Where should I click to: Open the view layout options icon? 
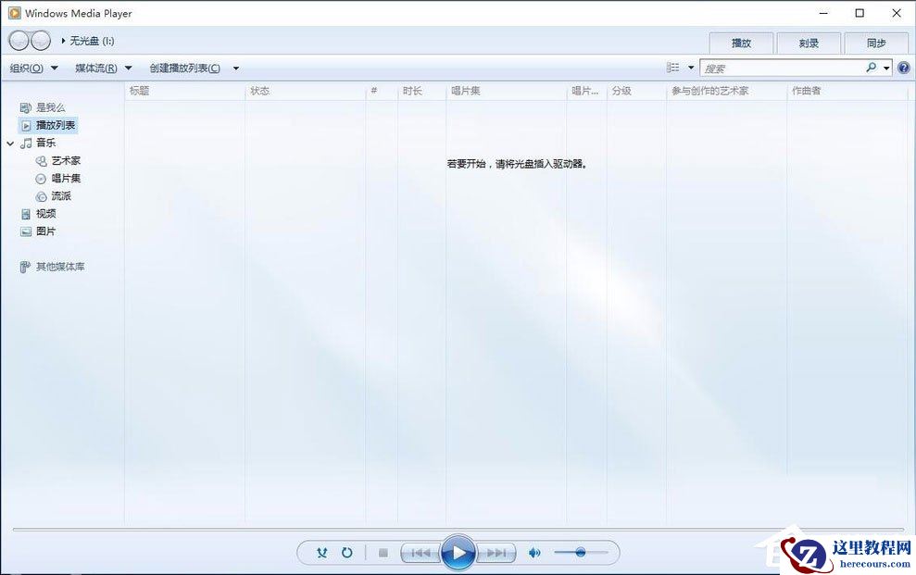tap(673, 67)
